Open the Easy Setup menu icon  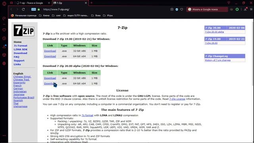tap(251, 10)
